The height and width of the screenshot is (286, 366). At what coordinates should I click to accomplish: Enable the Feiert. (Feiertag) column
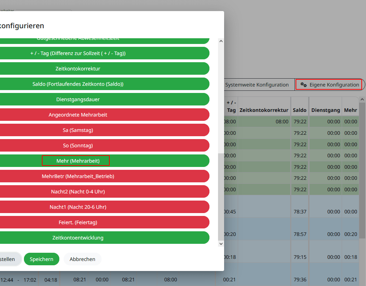78,222
